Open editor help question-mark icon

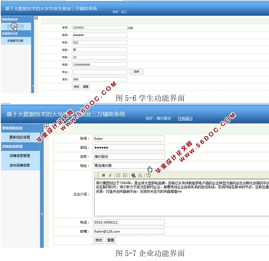tap(148, 175)
